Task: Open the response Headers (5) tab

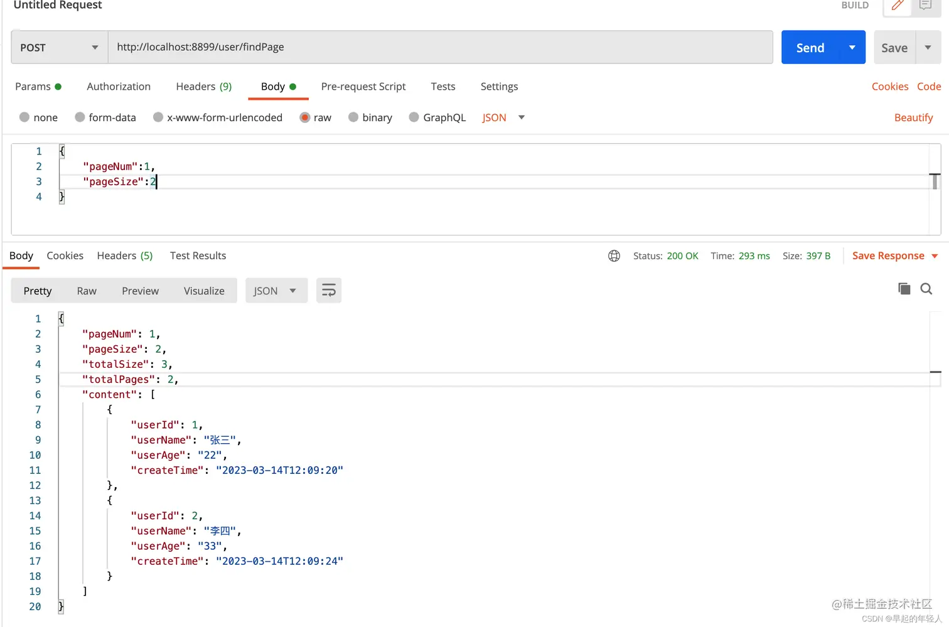Action: coord(125,255)
